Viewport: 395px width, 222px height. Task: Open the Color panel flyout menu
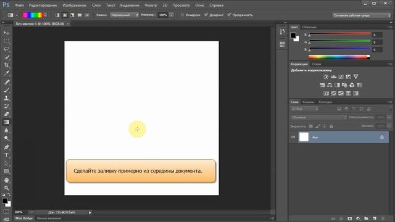390,27
